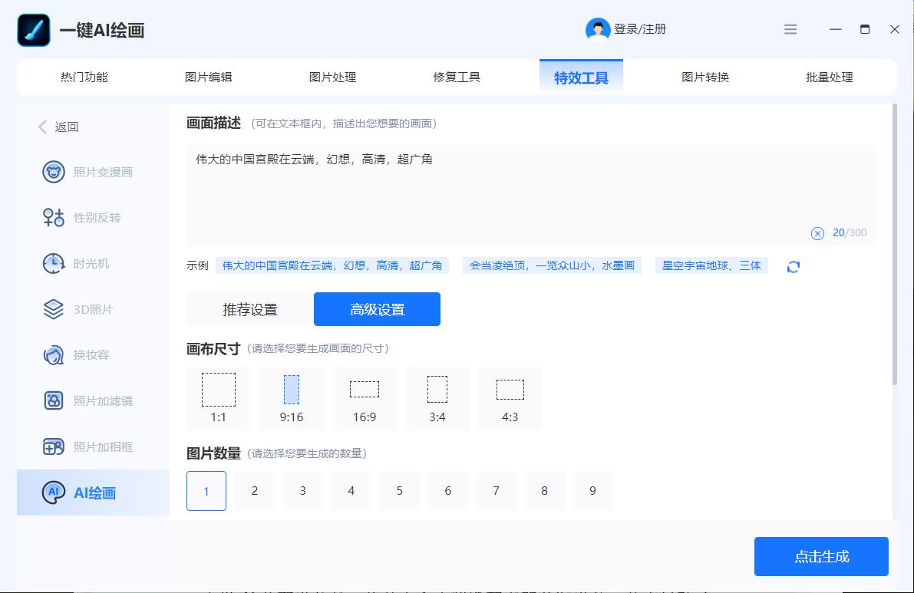Set image quantity to 9
This screenshot has width=914, height=593.
coord(592,491)
